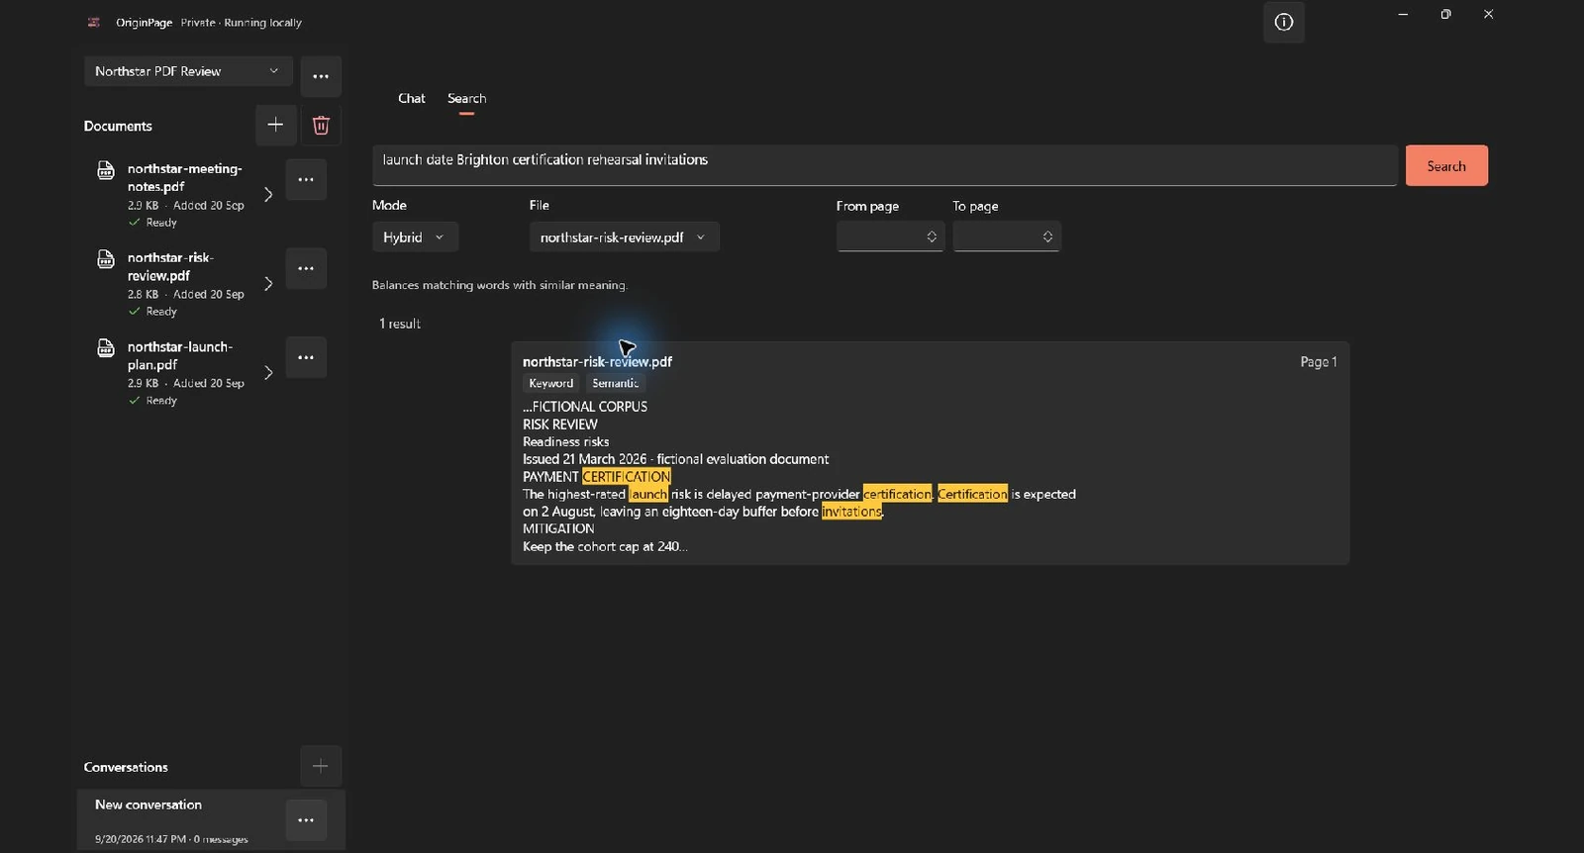The image size is (1584, 853).
Task: Click PDF file icon of northstar-launch-plan.pdf
Action: coord(106,348)
